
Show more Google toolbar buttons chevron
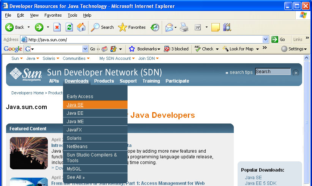point(265,48)
